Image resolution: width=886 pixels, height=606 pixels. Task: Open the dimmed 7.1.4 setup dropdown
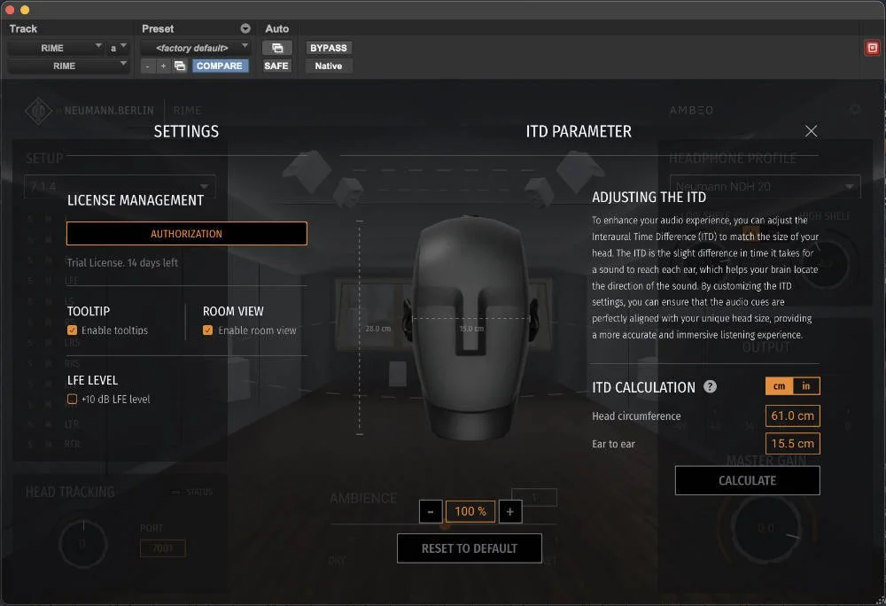click(120, 186)
